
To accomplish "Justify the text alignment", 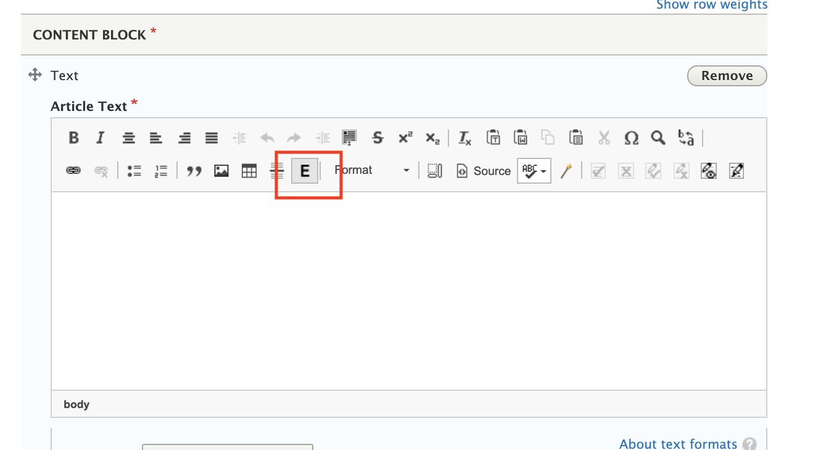I will (212, 137).
